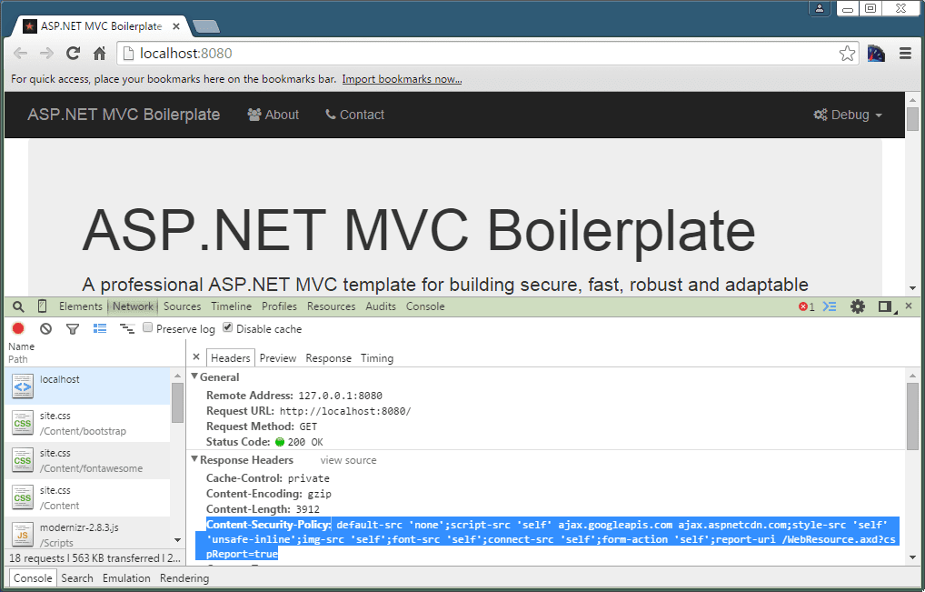
Task: Toggle device emulation mode
Action: point(40,306)
